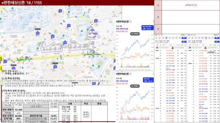Select 월세 tab in the right transaction list

point(195,35)
